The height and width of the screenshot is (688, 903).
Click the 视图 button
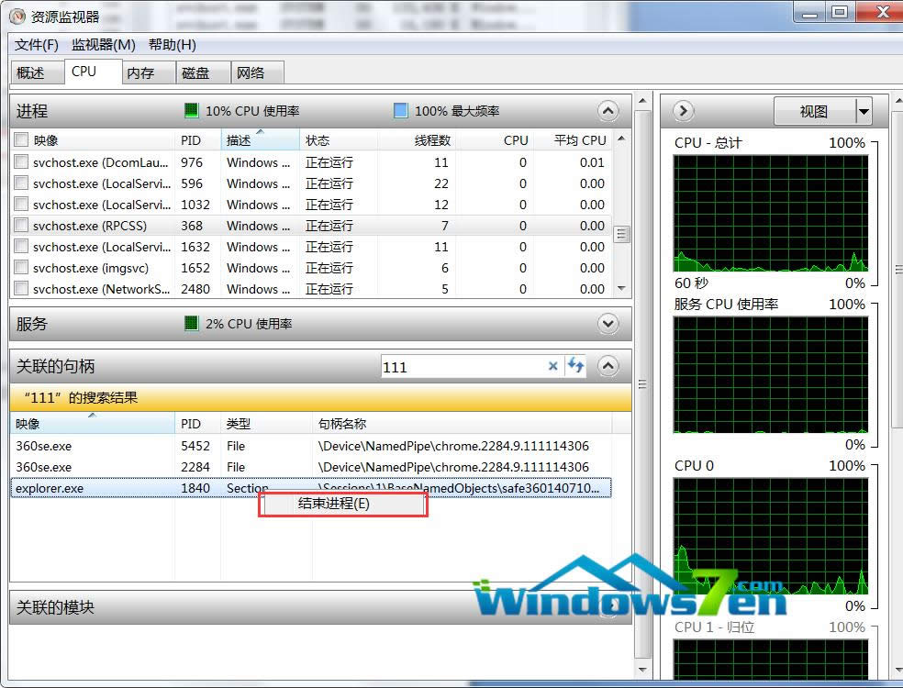813,111
